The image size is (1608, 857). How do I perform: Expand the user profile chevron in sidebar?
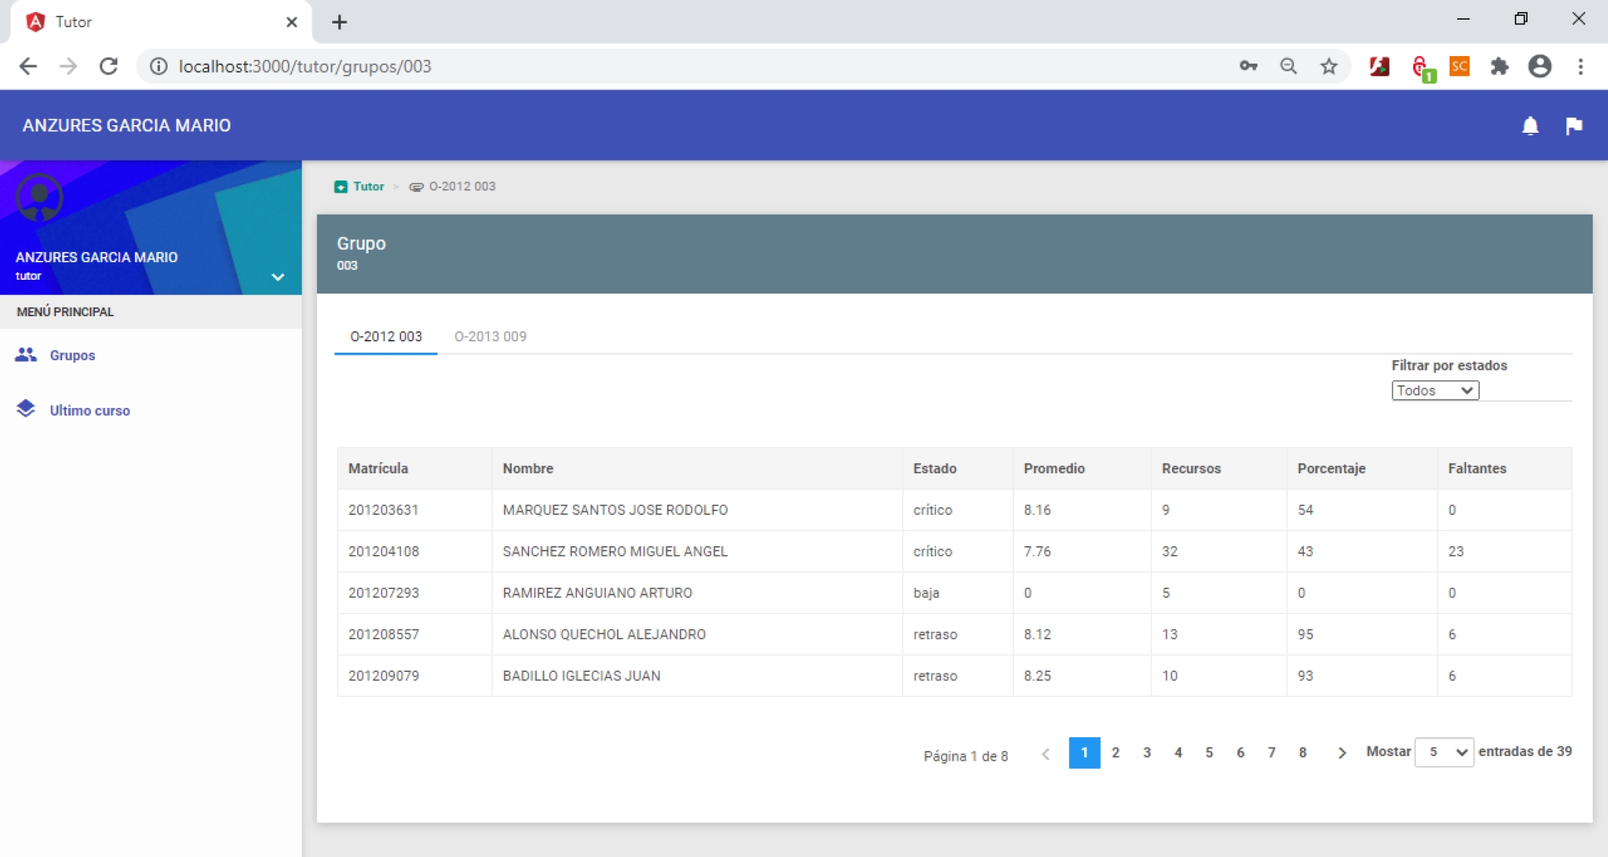pos(277,277)
